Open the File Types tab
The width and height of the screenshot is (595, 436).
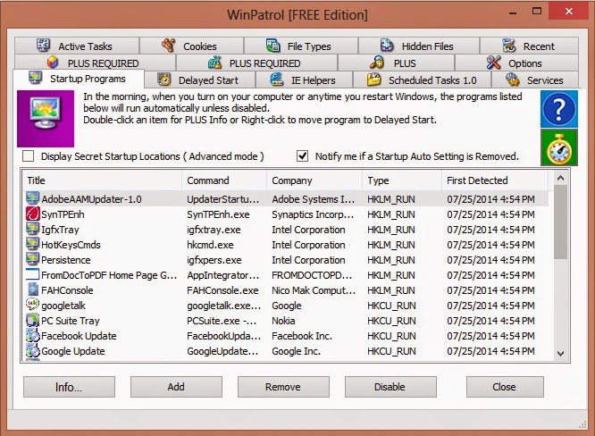[x=301, y=46]
